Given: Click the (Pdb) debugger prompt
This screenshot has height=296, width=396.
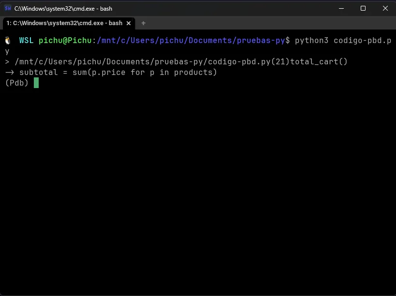Looking at the screenshot, I should point(16,83).
